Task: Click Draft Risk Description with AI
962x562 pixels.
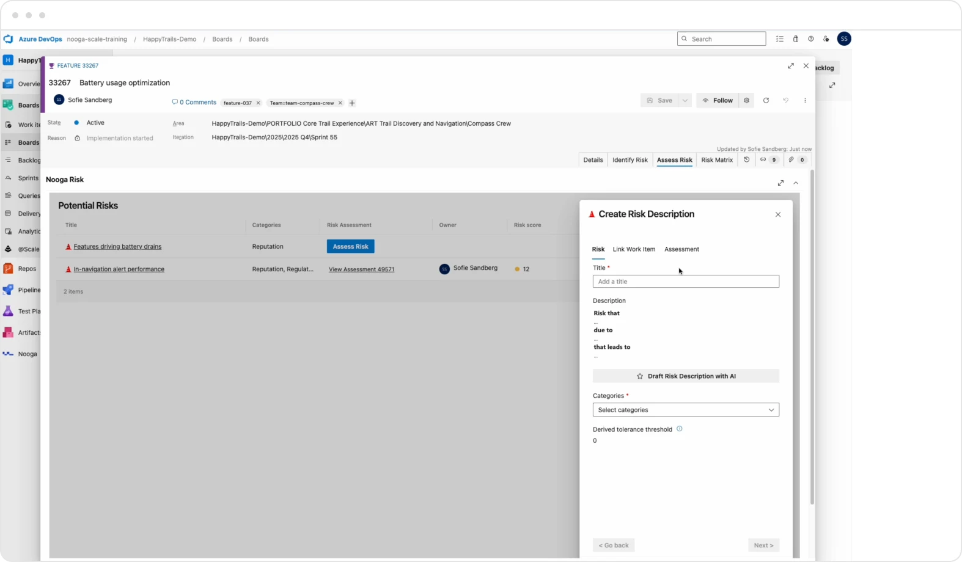Action: coord(686,376)
